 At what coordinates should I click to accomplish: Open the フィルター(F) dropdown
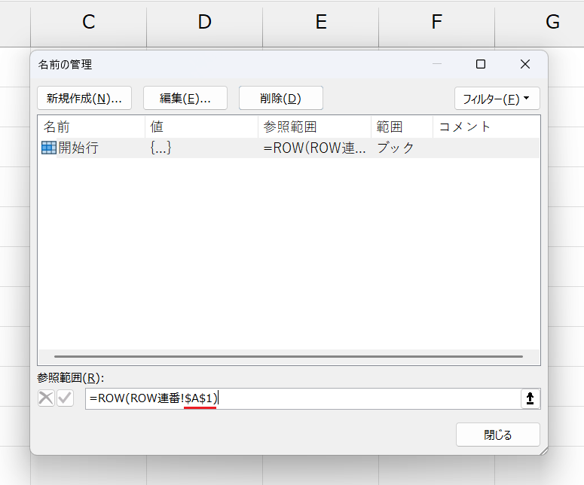(497, 99)
